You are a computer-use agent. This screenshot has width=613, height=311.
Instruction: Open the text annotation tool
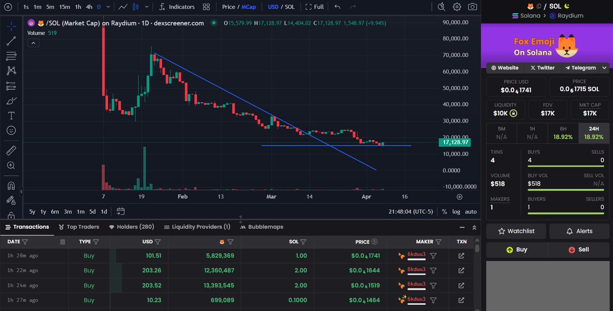(x=11, y=115)
